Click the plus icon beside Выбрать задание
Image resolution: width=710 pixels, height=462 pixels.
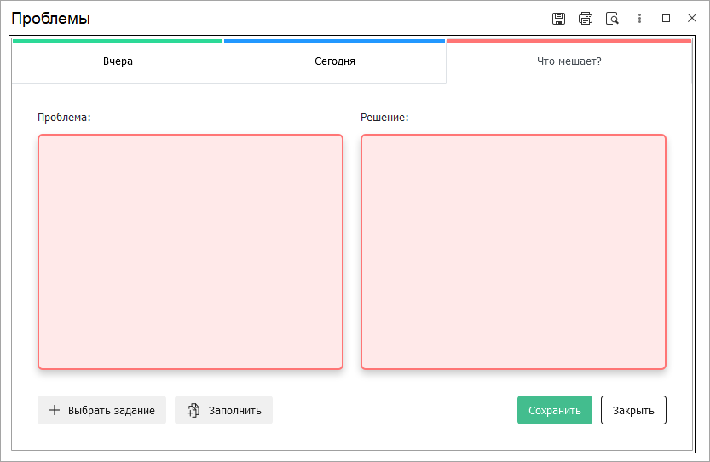[55, 410]
